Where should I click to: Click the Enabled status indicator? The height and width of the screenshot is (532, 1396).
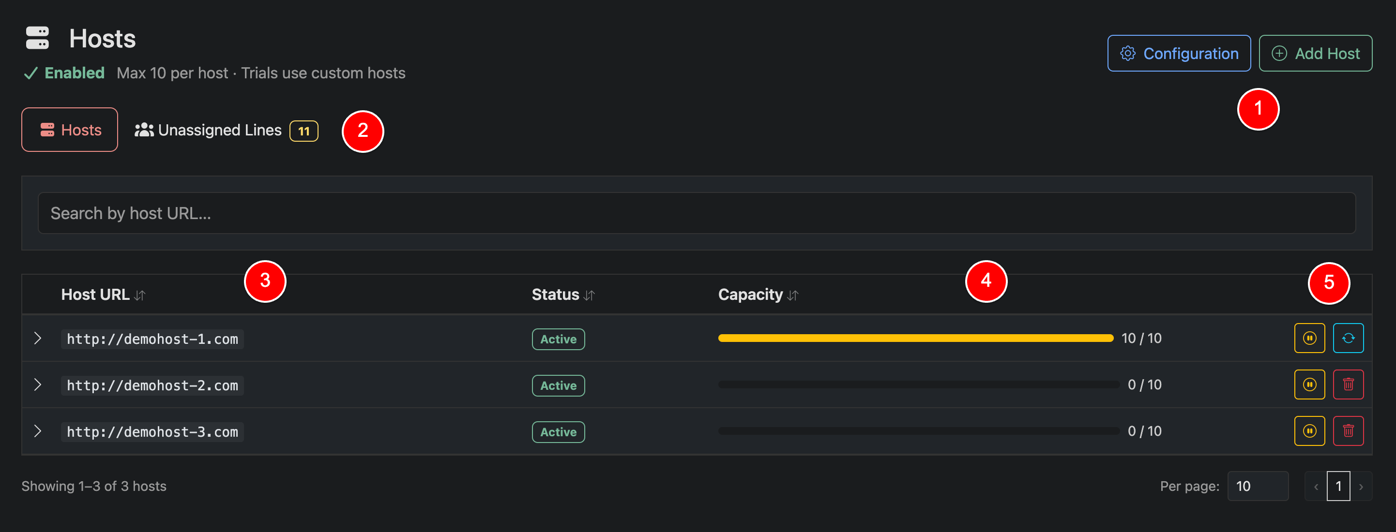64,73
